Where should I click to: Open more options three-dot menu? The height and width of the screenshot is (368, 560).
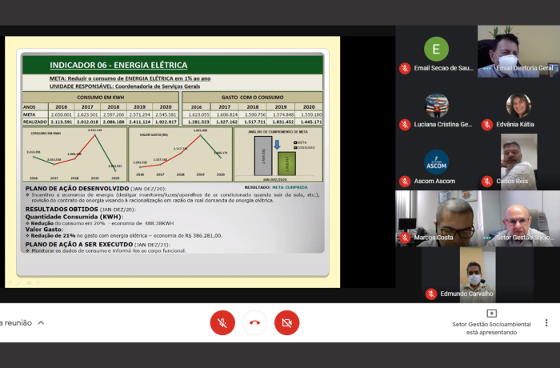click(x=546, y=323)
